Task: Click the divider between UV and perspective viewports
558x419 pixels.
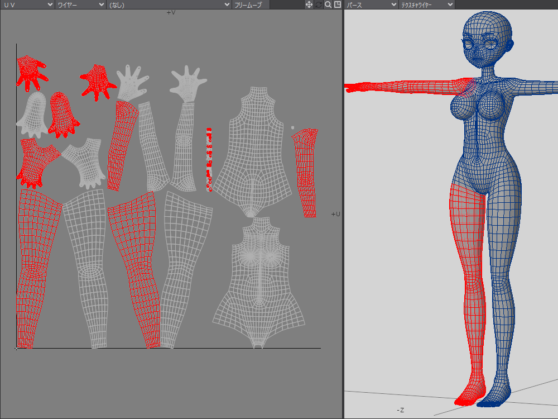Action: [x=343, y=212]
